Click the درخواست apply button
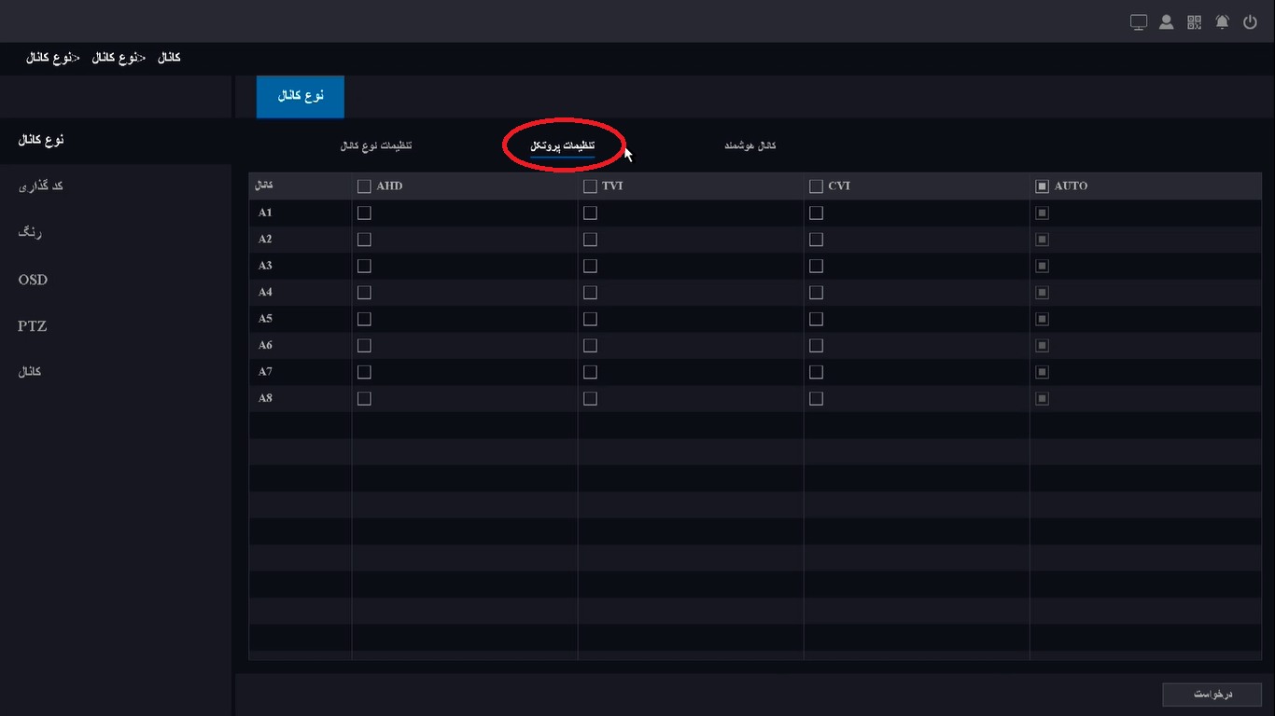 pyautogui.click(x=1212, y=695)
